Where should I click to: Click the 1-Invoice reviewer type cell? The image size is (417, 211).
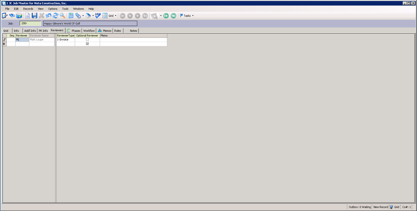coord(66,40)
